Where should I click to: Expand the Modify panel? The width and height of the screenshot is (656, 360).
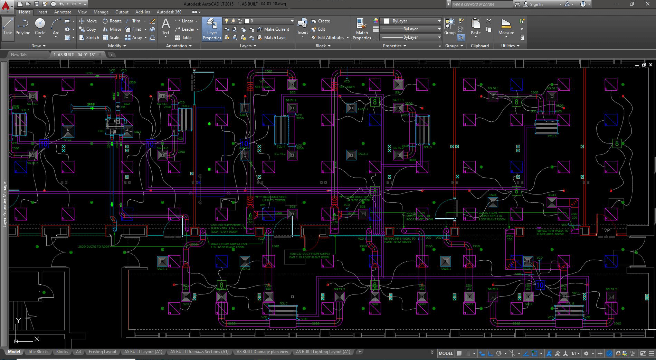[117, 46]
